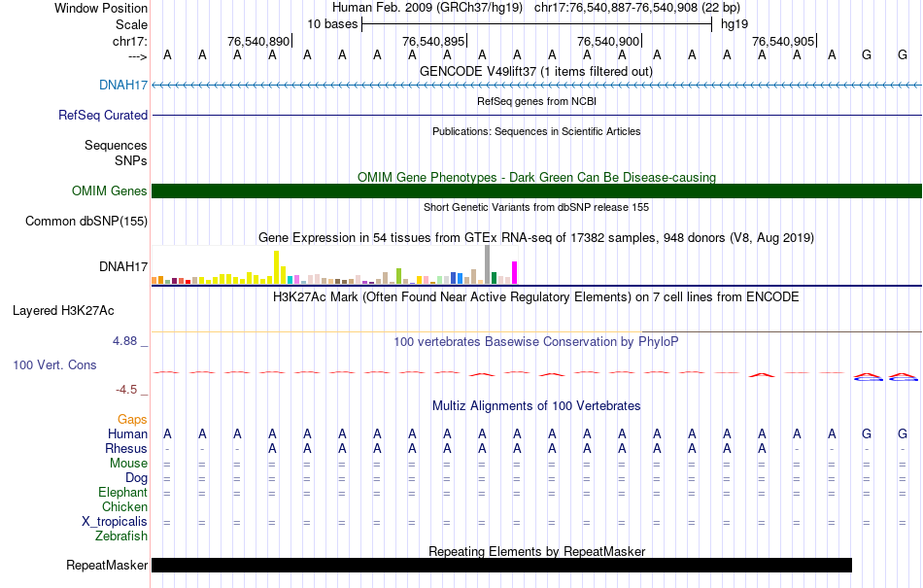Click the Gaps label in Multiz track
The height and width of the screenshot is (588, 923).
[x=132, y=419]
